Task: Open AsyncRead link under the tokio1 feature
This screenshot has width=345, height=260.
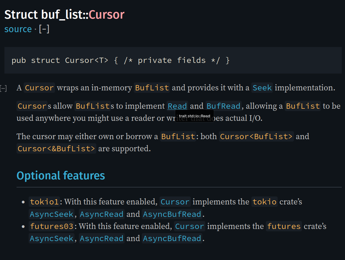Action: click(101, 214)
